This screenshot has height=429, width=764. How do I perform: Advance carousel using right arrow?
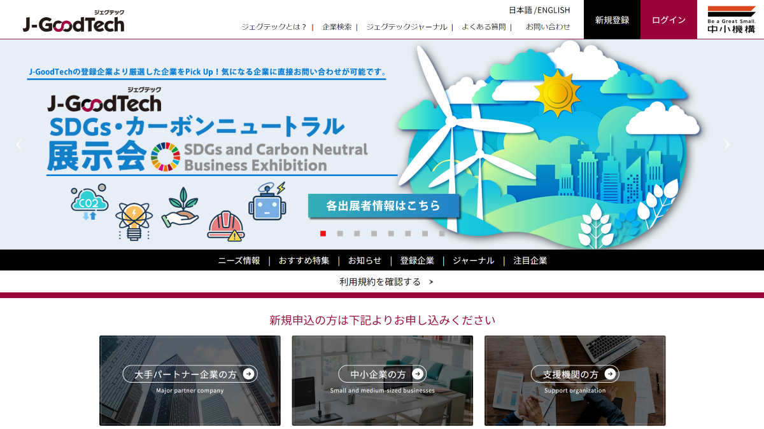pos(726,144)
